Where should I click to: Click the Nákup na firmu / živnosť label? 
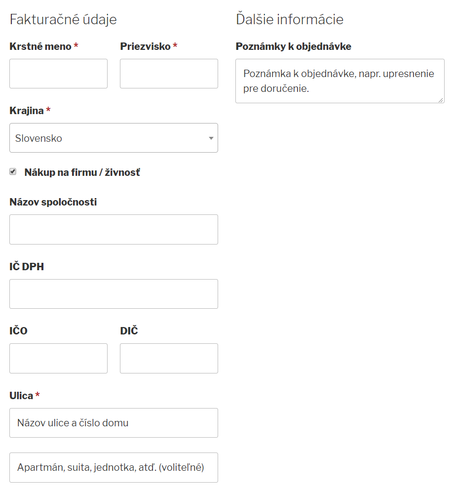(x=82, y=172)
